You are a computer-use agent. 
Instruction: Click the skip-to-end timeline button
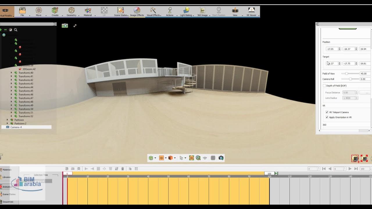coord(356,169)
